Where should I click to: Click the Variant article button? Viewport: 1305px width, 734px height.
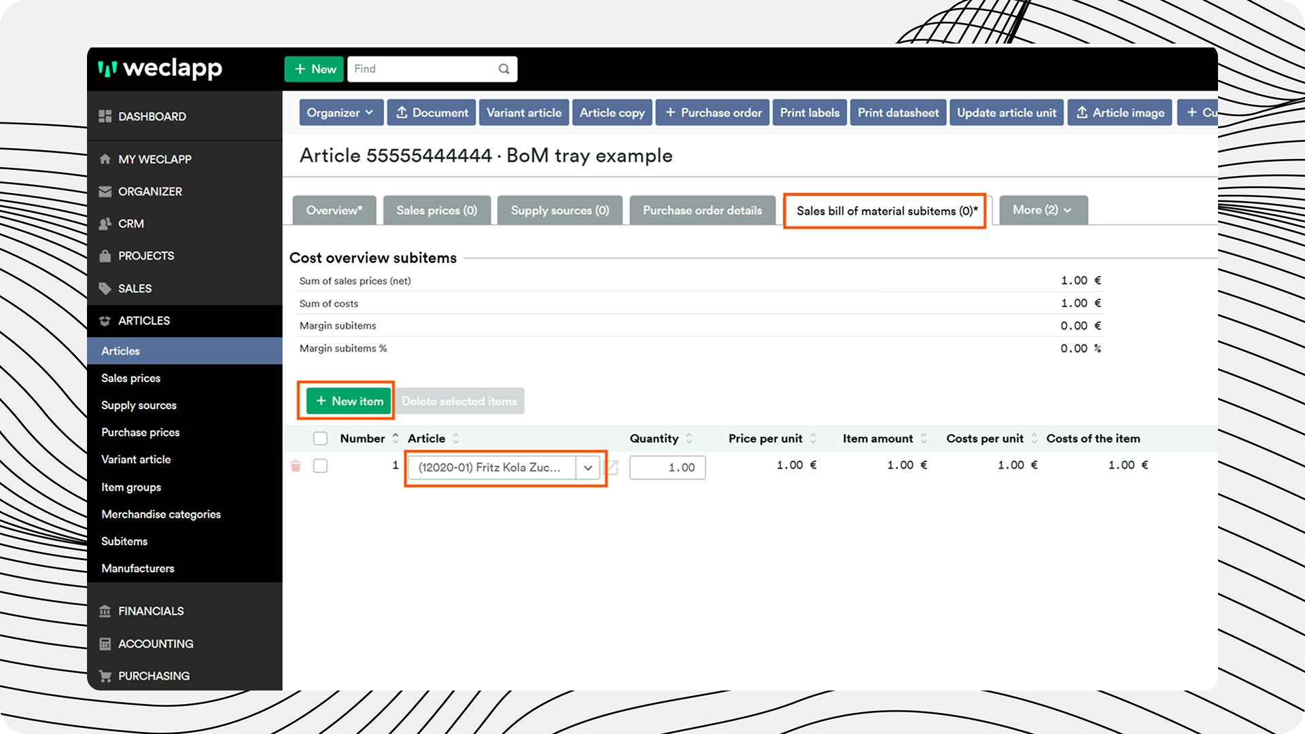[524, 113]
